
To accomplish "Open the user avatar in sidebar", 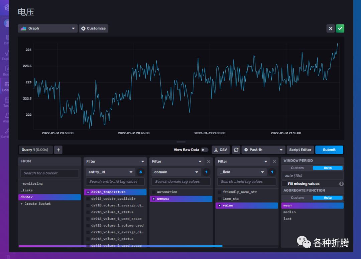I will (6, 23).
